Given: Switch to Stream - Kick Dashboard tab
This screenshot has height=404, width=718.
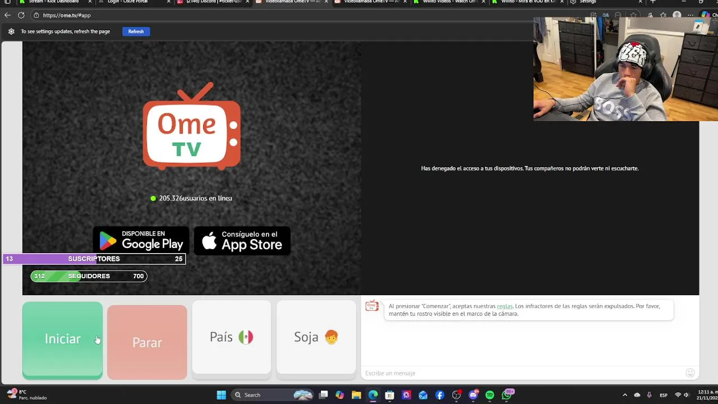Looking at the screenshot, I should 54,2.
